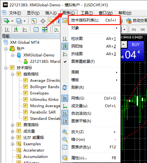The width and height of the screenshot is (147, 163).
Task: Open the 文件(F) menu
Action: (15, 13)
